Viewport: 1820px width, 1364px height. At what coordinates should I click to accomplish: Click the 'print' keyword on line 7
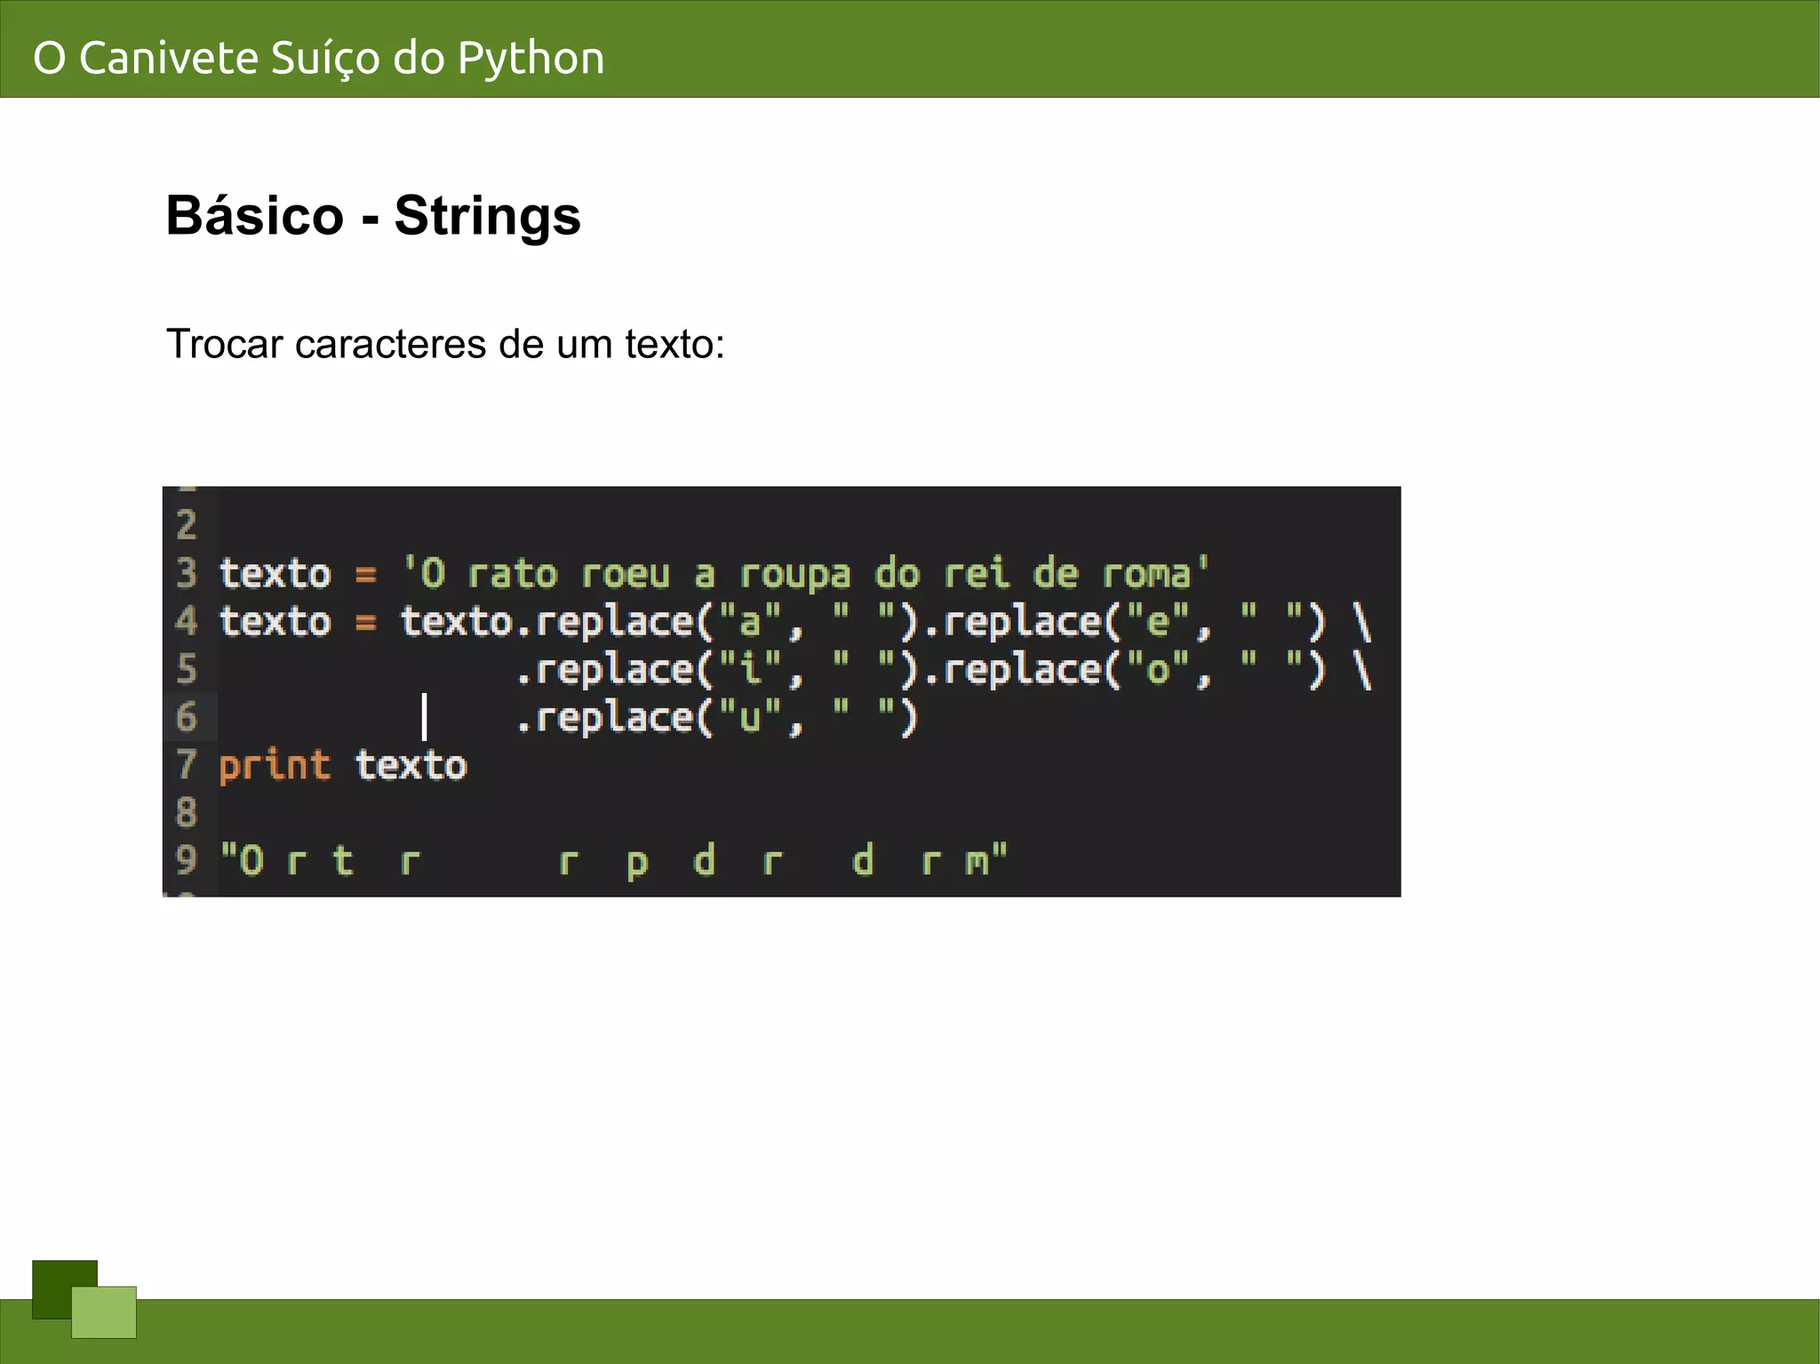[x=275, y=765]
